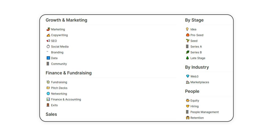273x136 pixels.
Task: Click the globe icon beside Networking
Action: tap(48, 93)
